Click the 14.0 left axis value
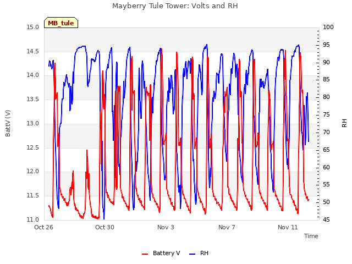The width and height of the screenshot is (352, 264). coord(33,75)
